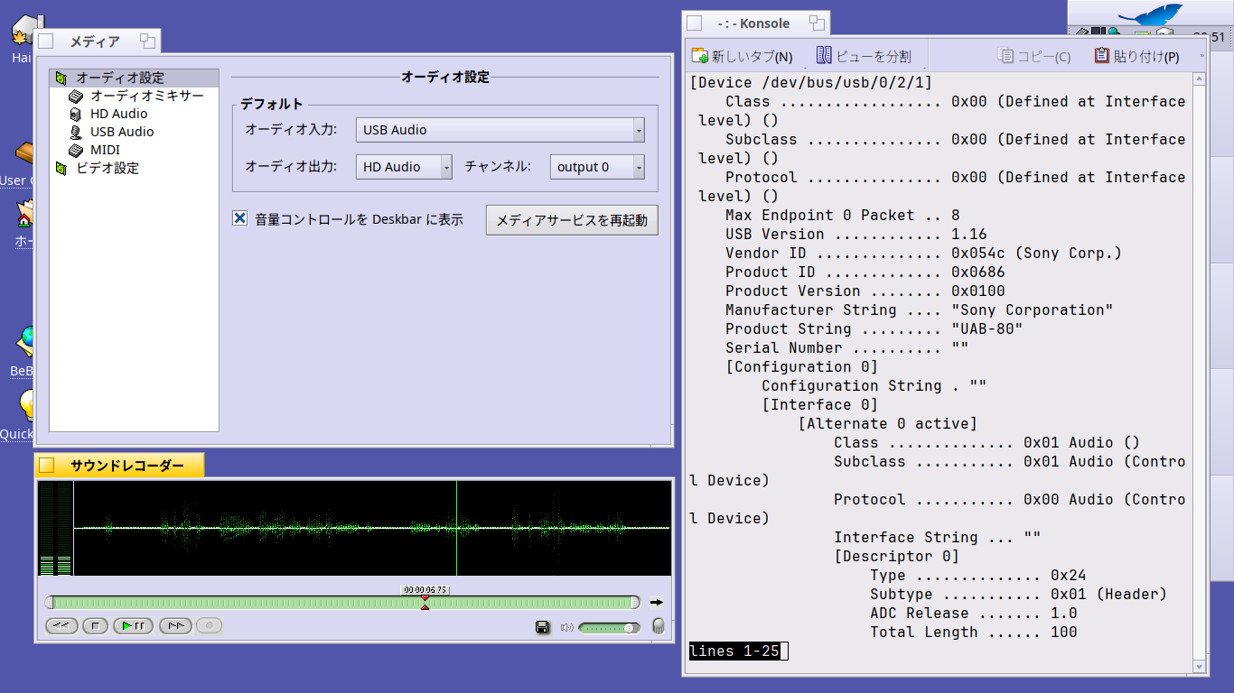Open the チャンネル output 0 dropdown
Screen dimensions: 1234x693
pyautogui.click(x=596, y=167)
